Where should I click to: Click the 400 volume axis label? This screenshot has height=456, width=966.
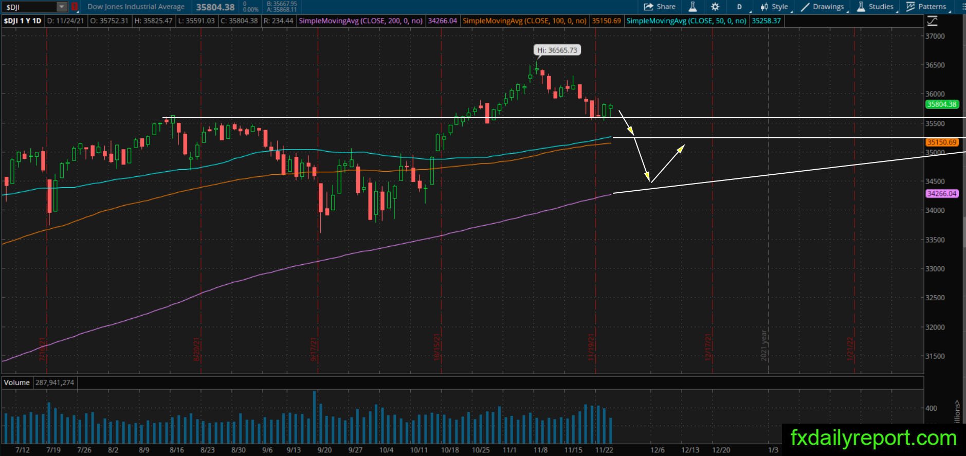coord(931,409)
